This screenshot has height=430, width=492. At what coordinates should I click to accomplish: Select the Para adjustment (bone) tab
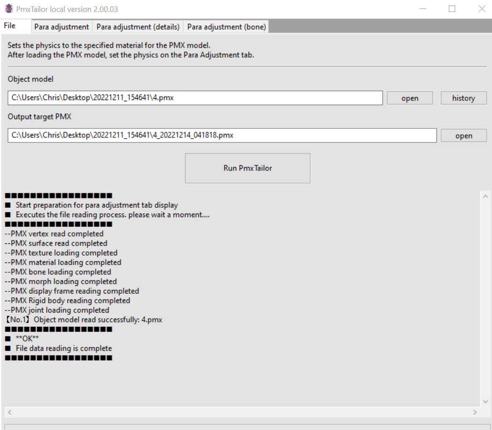coord(226,26)
